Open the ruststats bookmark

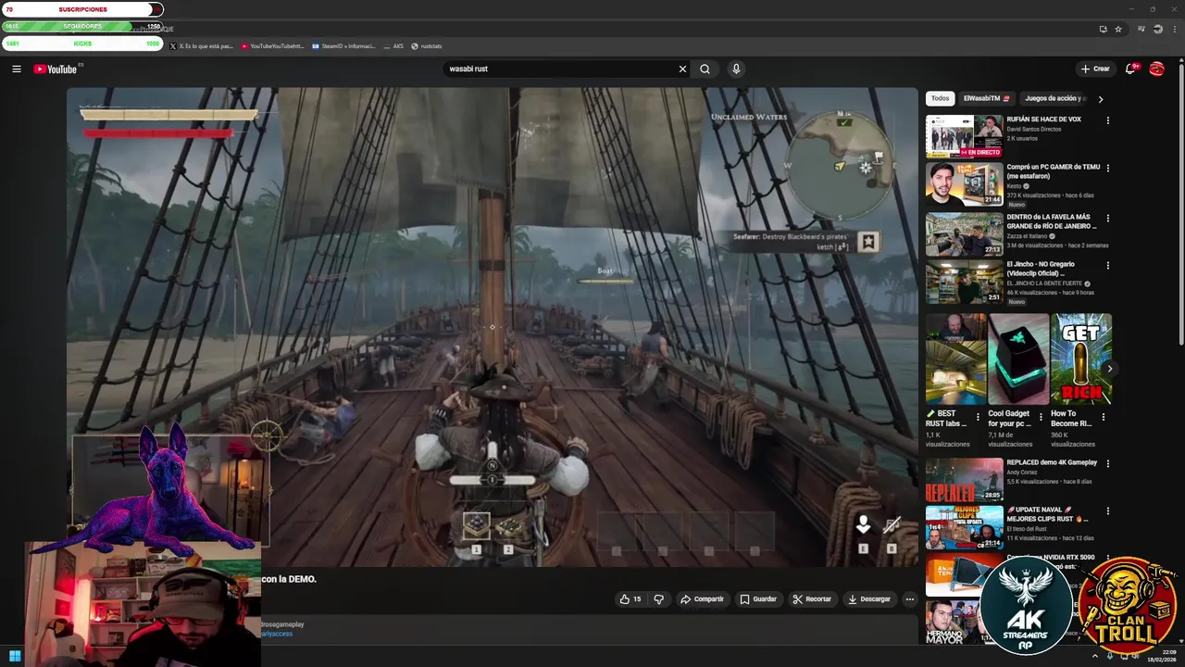[x=427, y=45]
